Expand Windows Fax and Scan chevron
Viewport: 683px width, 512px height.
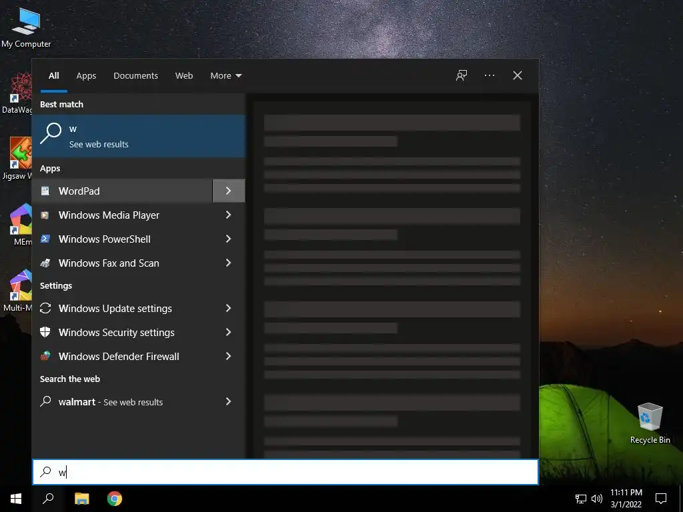(x=229, y=263)
